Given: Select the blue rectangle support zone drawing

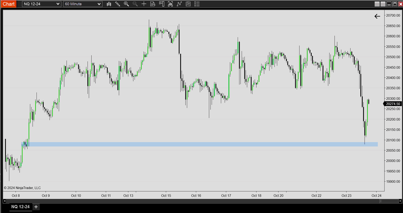Looking at the screenshot, I should point(200,144).
